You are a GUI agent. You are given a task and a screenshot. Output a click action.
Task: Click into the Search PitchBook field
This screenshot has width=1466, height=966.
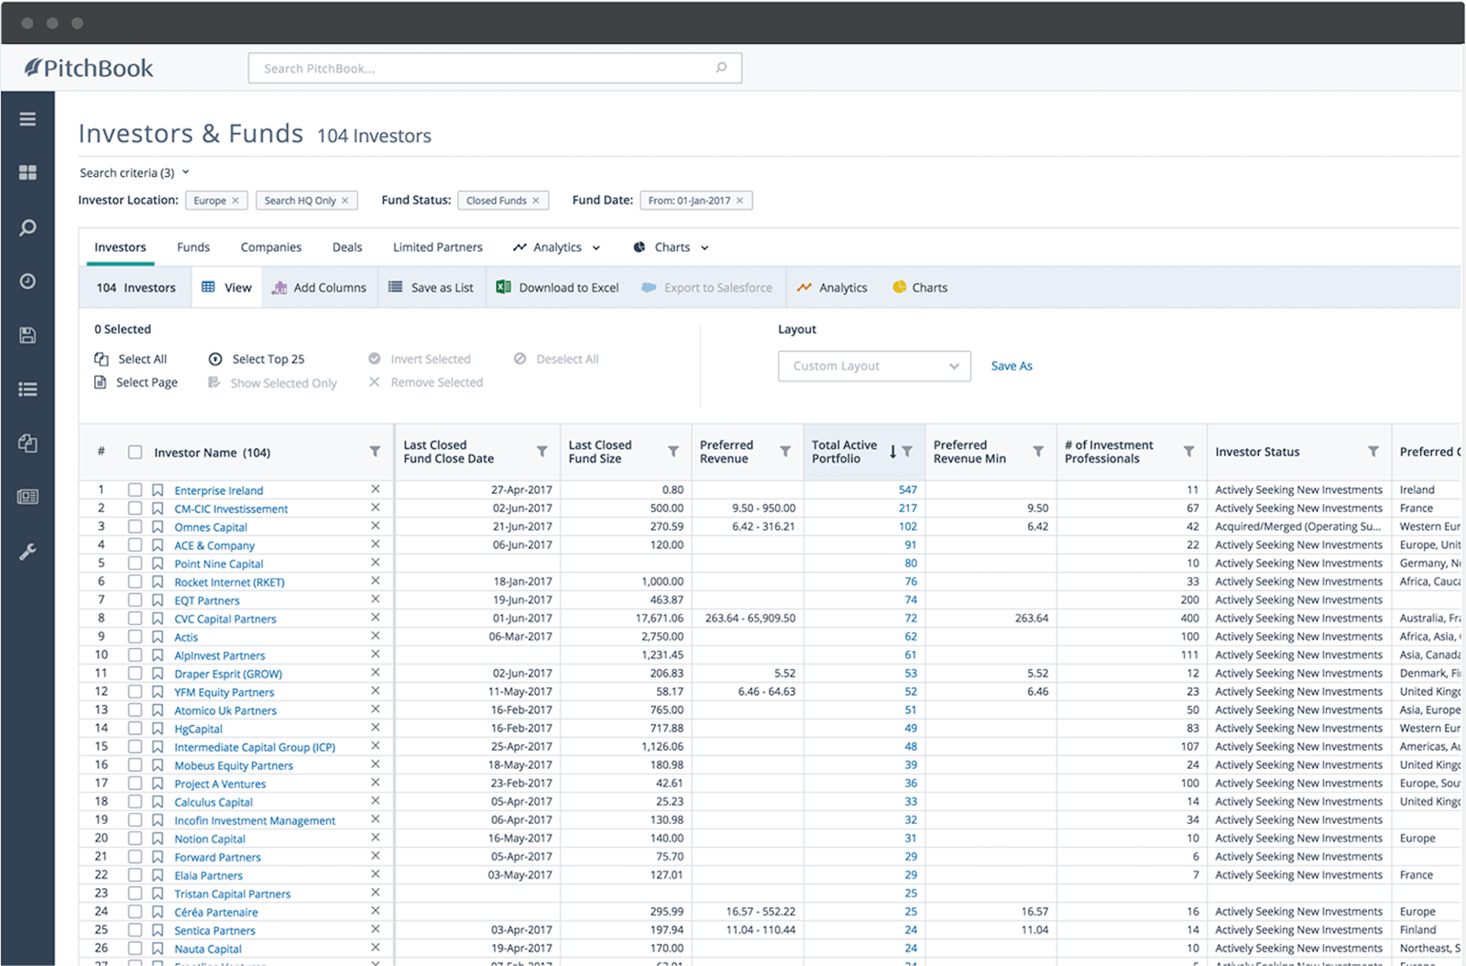tap(495, 68)
